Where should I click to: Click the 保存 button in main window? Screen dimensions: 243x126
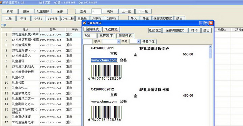pyautogui.click(x=60, y=11)
